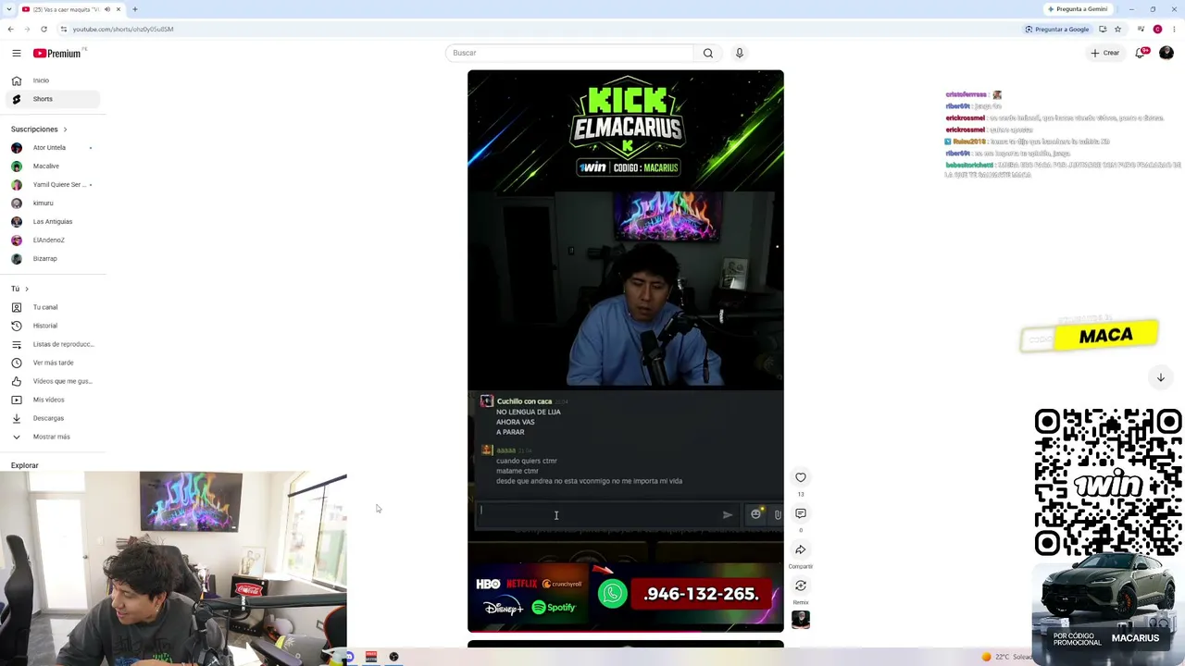Open Descargas in the sidebar
Screen dimensions: 1185x666
[52, 418]
